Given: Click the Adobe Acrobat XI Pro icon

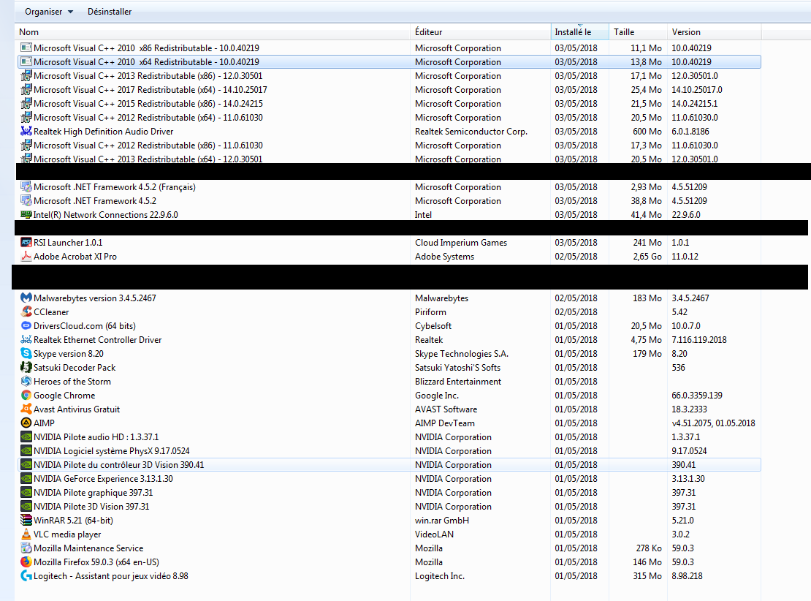Looking at the screenshot, I should click(x=26, y=256).
